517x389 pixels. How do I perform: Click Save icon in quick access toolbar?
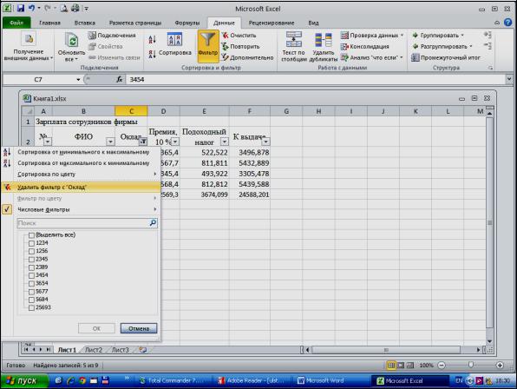[21, 8]
